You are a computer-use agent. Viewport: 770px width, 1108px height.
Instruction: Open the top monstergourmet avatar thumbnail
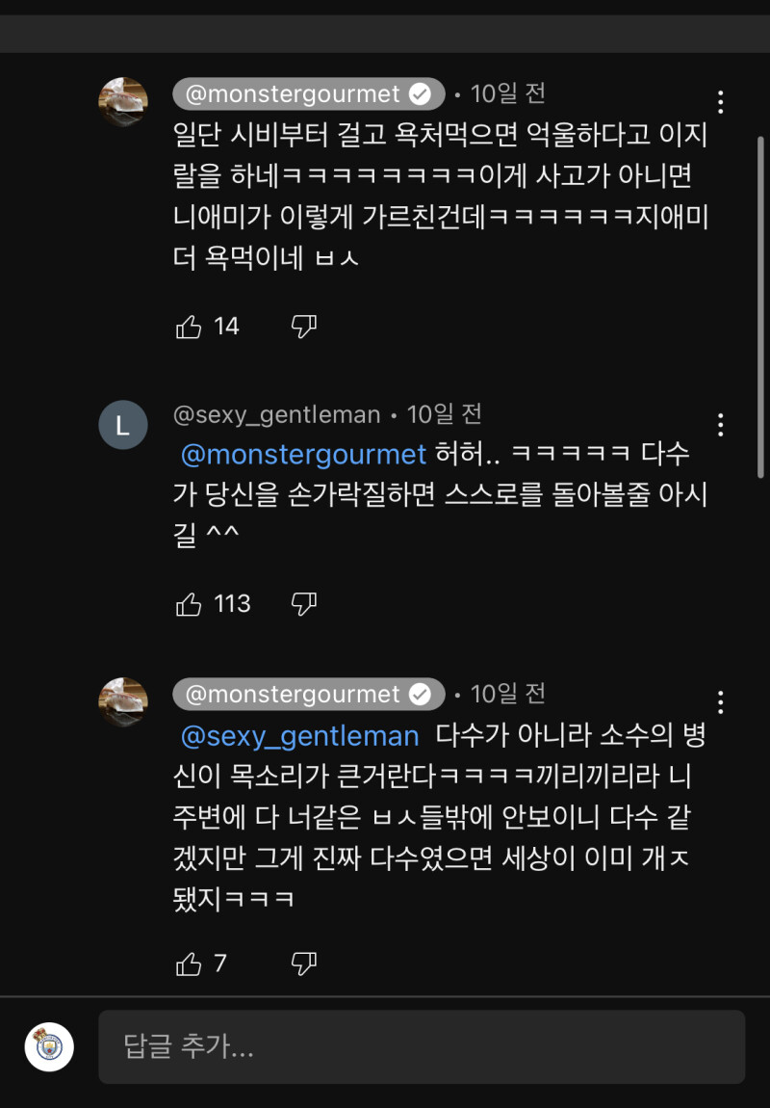pyautogui.click(x=123, y=102)
